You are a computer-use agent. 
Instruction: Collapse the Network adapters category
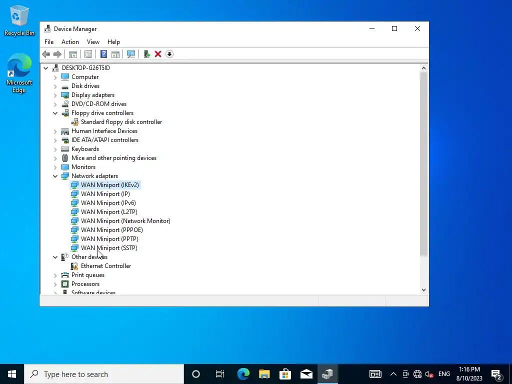point(55,176)
